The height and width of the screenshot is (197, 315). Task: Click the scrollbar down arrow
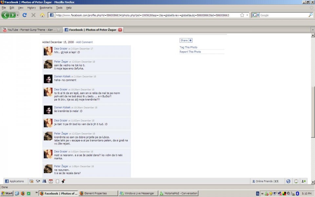click(x=313, y=182)
